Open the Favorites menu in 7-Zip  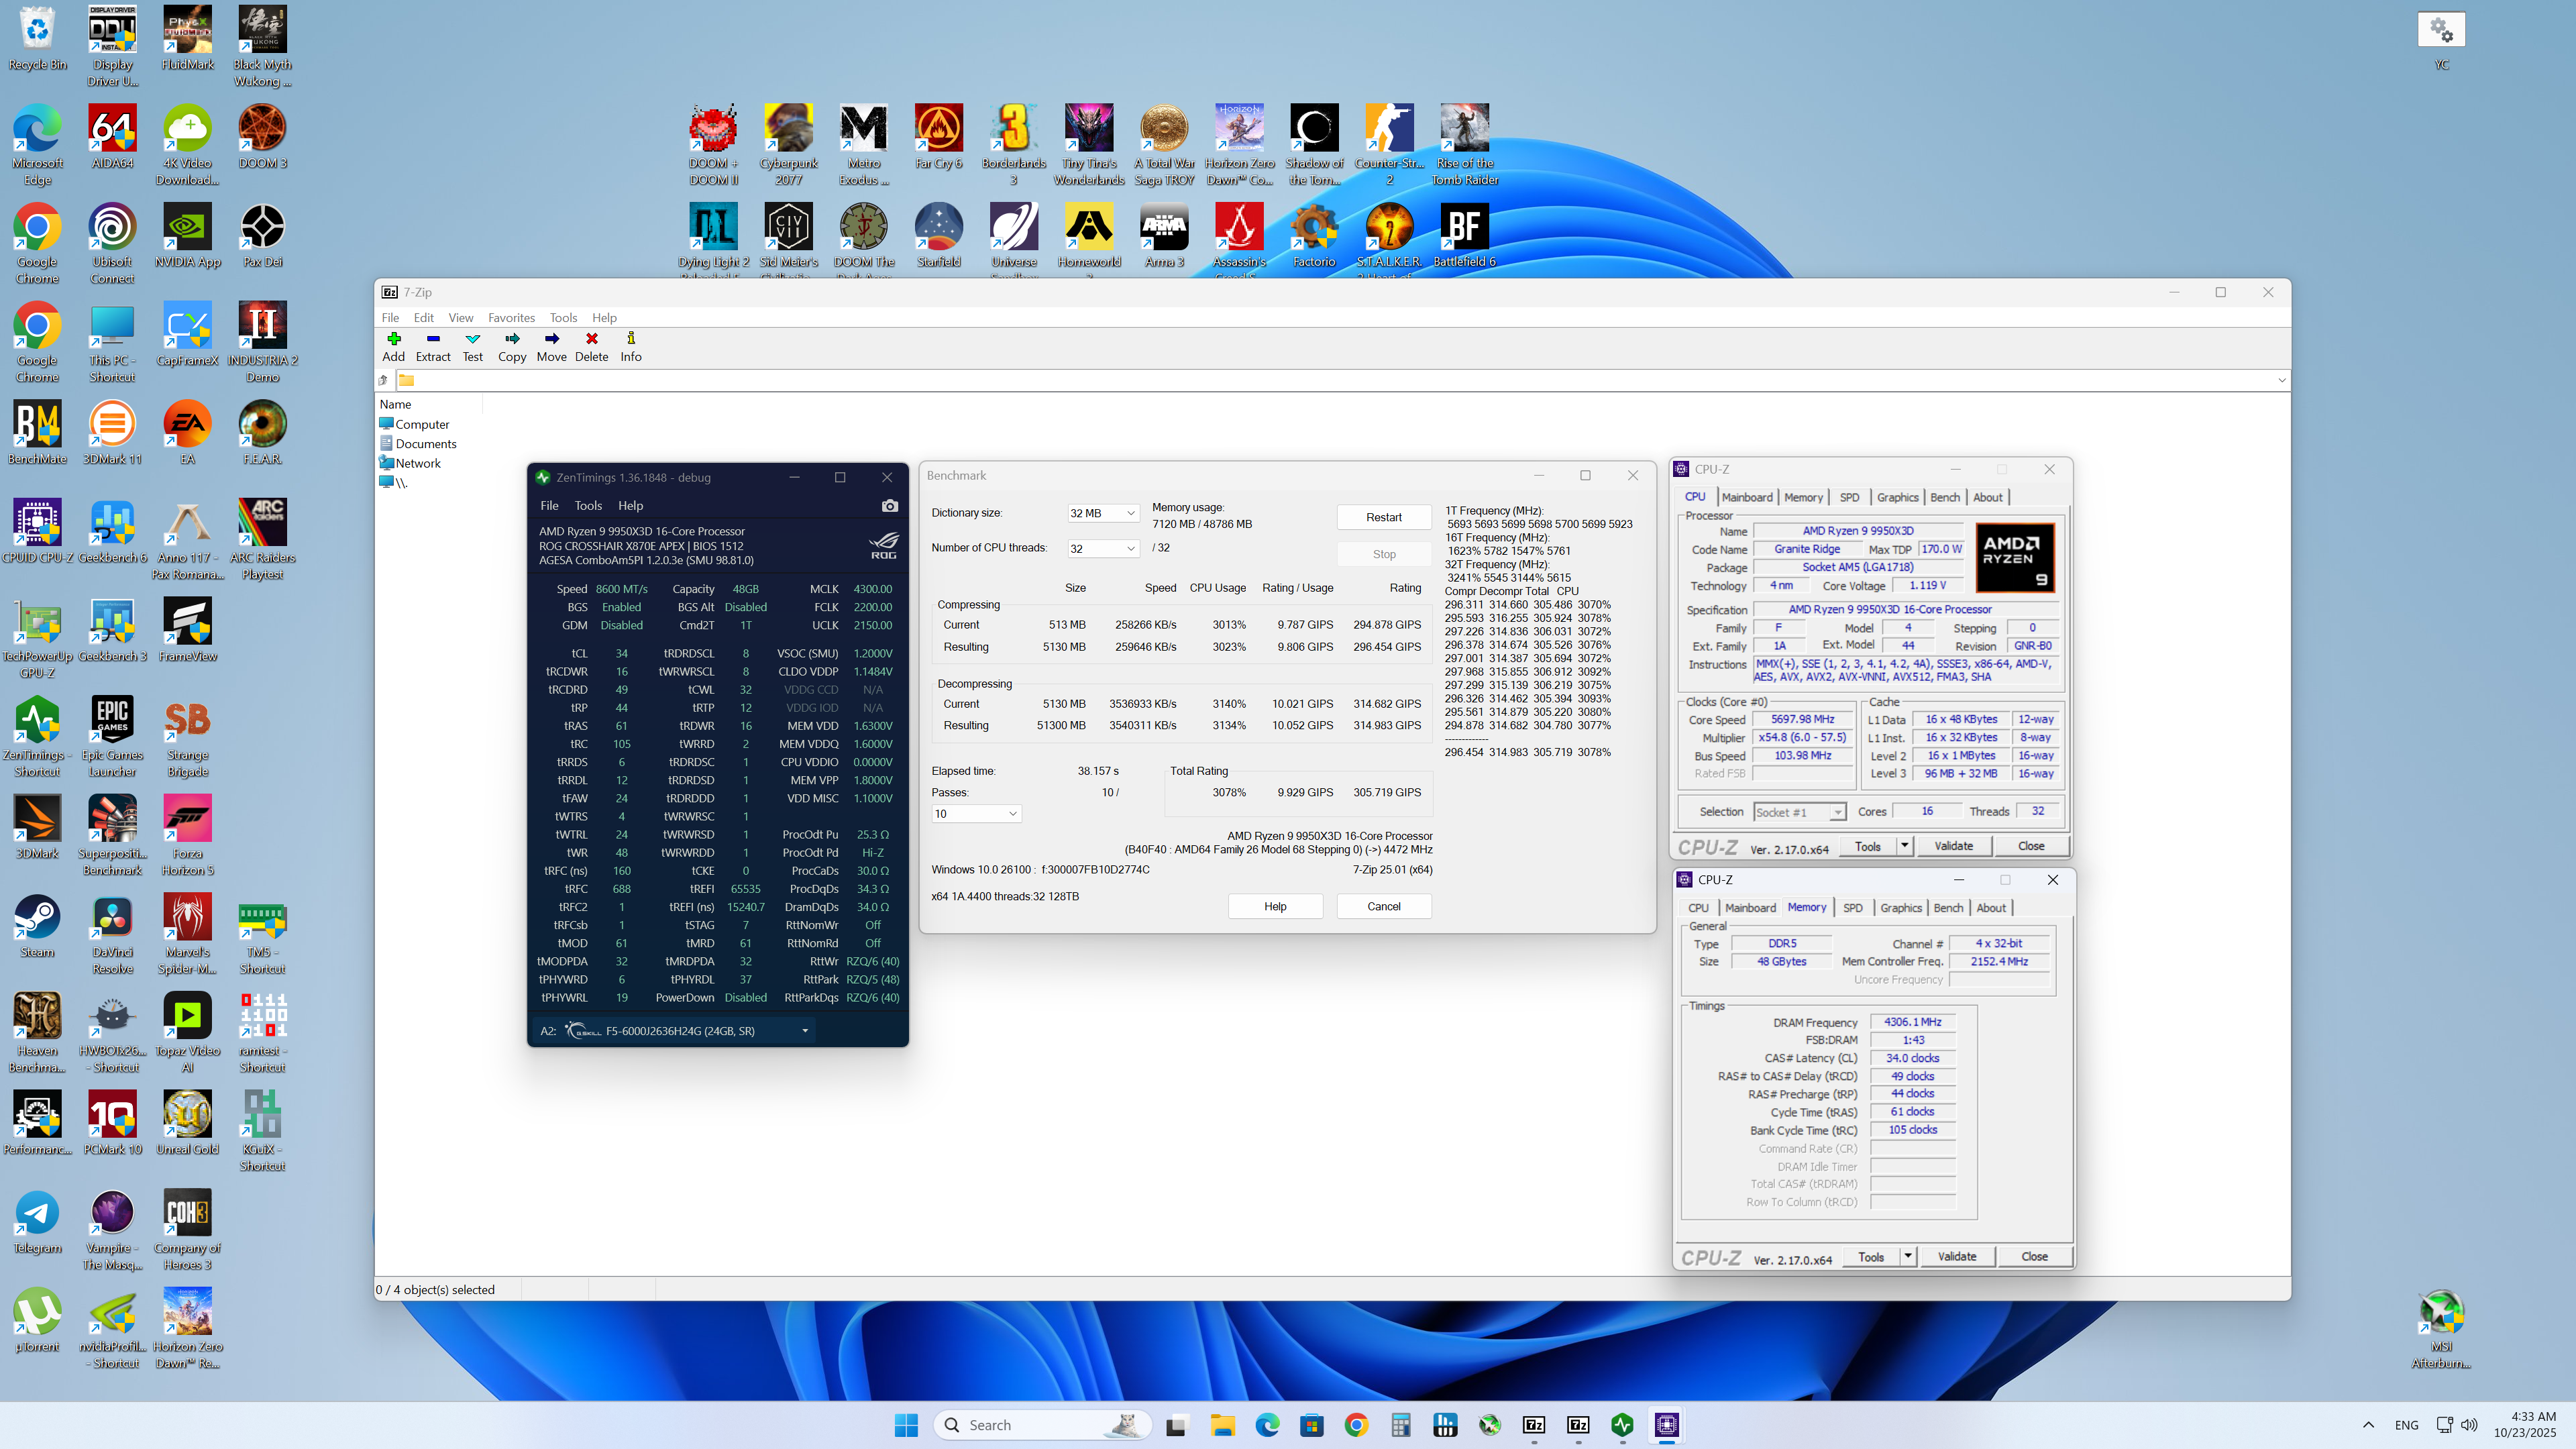click(x=511, y=318)
